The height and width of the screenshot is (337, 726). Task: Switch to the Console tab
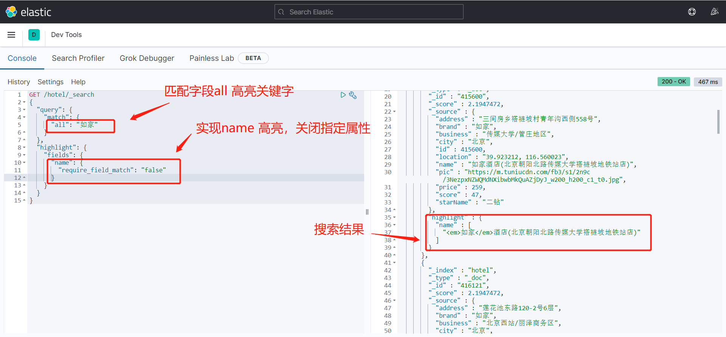22,58
